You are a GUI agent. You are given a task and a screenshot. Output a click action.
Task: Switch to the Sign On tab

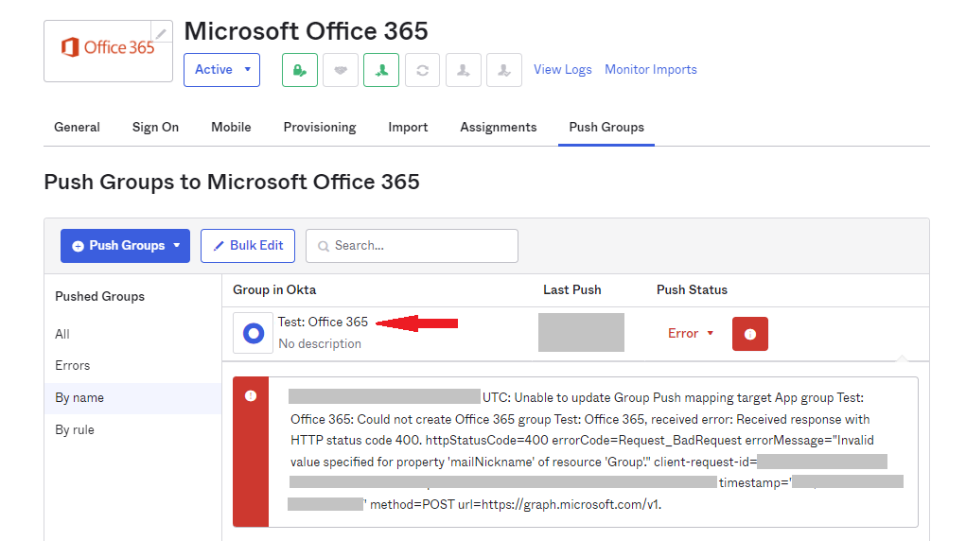(x=155, y=127)
